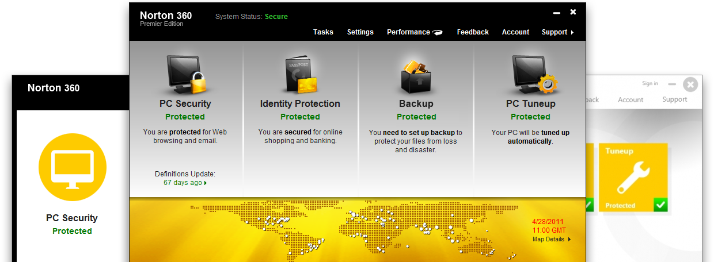
Task: Open the Tasks menu
Action: (323, 32)
